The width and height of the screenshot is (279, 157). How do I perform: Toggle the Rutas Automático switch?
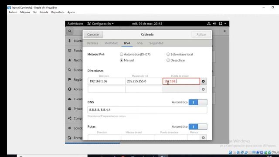(198, 126)
